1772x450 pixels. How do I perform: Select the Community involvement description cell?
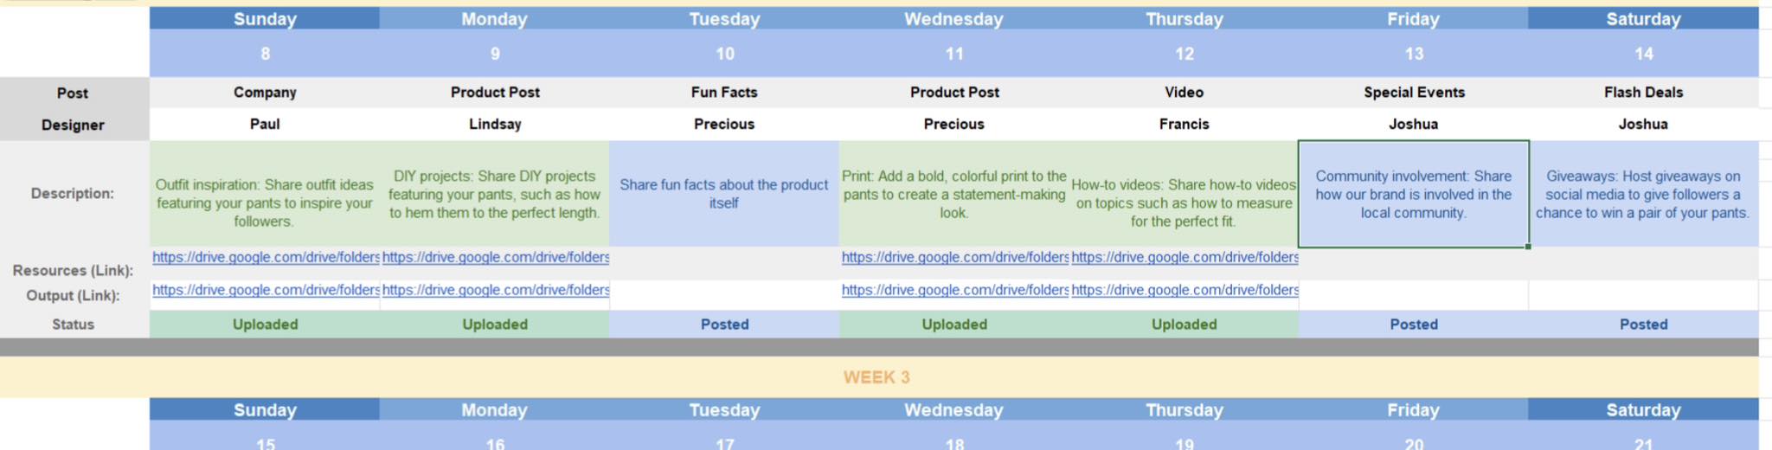point(1413,195)
